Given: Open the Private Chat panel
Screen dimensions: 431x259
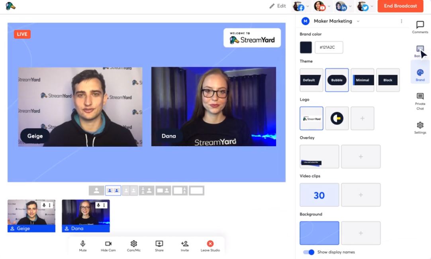Looking at the screenshot, I should point(420,96).
